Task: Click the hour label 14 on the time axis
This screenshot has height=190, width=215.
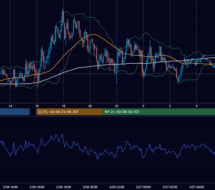Action: [x=10, y=106]
